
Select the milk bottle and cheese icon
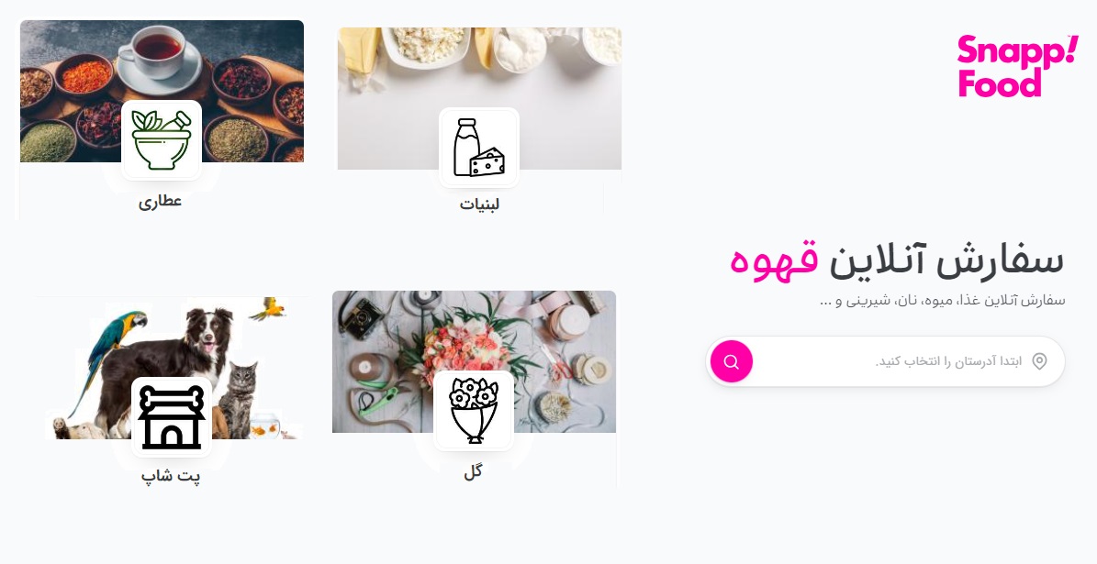(479, 148)
